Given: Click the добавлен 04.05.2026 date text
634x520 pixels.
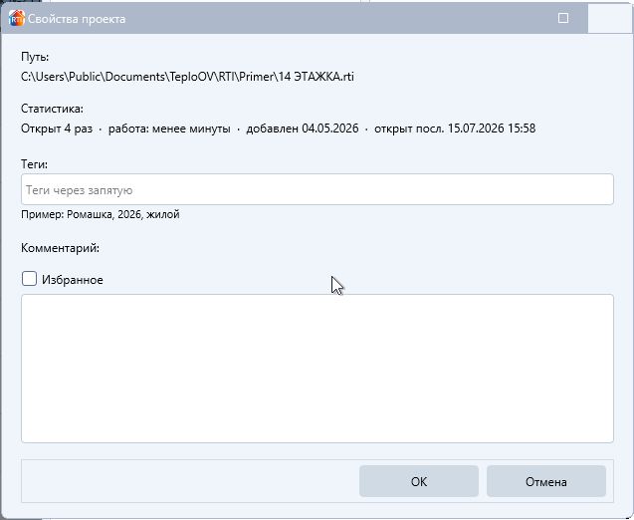Looking at the screenshot, I should [x=303, y=129].
